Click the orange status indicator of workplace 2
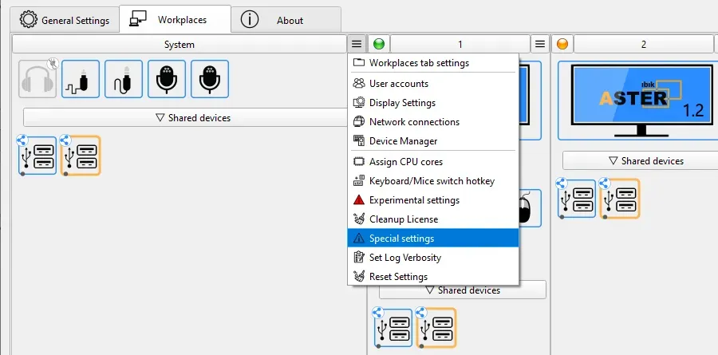 click(562, 45)
